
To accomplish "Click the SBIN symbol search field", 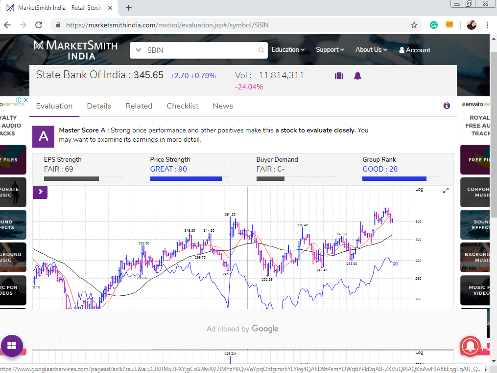I will [x=199, y=50].
